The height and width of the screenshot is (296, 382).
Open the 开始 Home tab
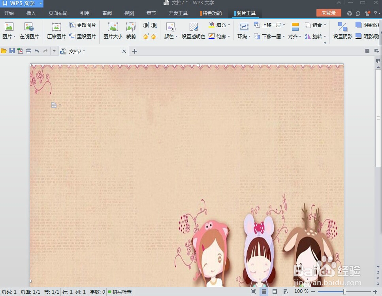pos(9,13)
